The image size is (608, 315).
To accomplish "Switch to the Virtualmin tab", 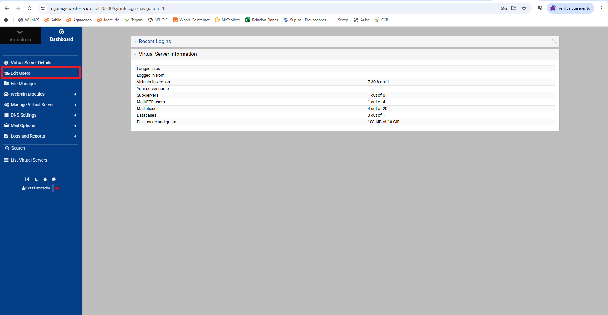I will coord(20,35).
